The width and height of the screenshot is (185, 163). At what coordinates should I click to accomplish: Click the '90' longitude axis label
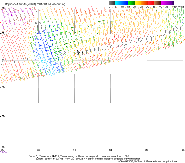click(x=183, y=150)
